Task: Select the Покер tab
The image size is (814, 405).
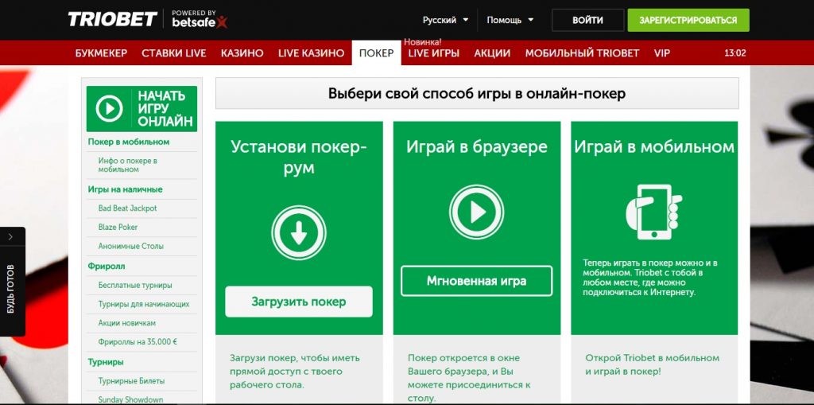Action: (376, 53)
